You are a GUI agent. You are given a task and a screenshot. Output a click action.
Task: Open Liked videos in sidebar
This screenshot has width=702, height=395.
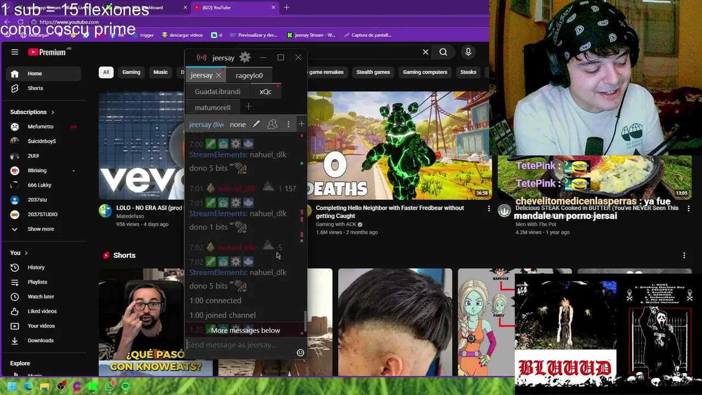point(44,311)
